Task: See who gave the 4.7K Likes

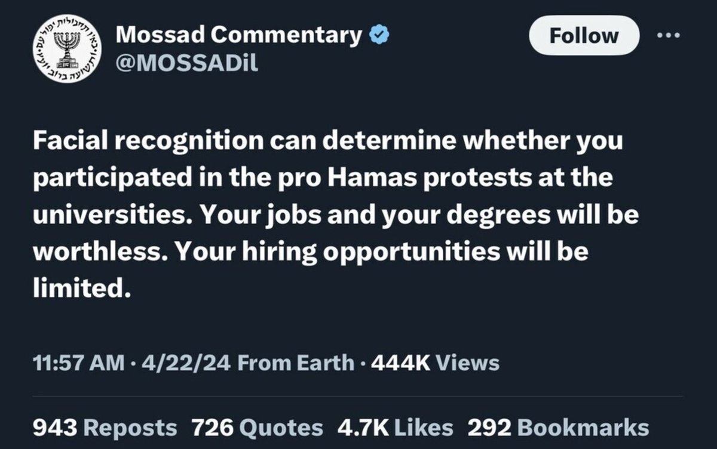Action: click(x=395, y=427)
